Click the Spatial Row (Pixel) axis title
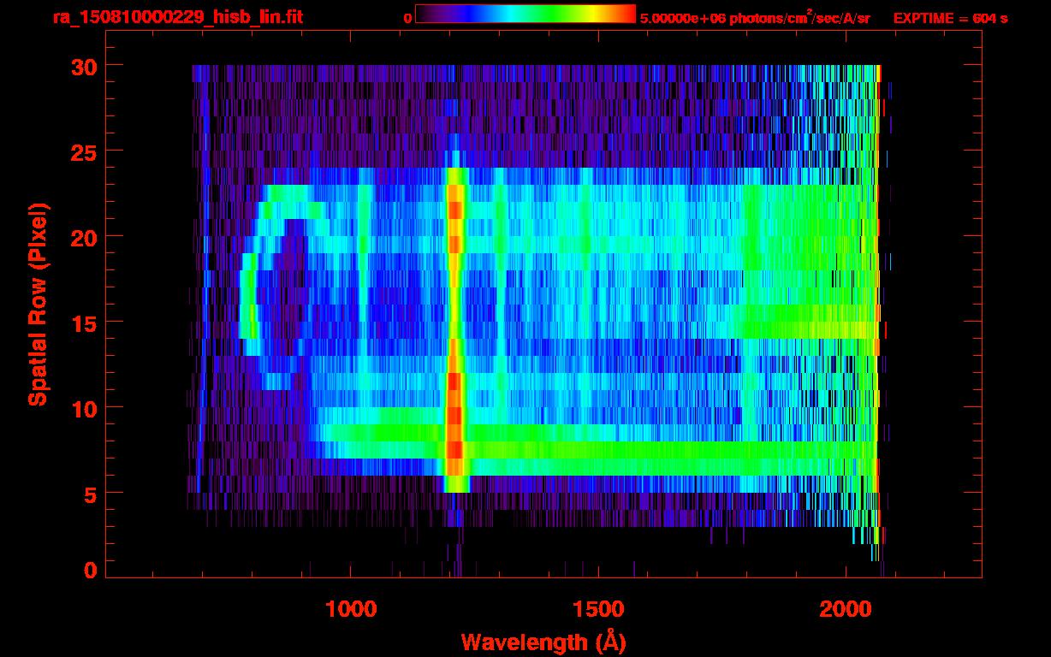Viewport: 1051px width, 657px height. pos(37,304)
